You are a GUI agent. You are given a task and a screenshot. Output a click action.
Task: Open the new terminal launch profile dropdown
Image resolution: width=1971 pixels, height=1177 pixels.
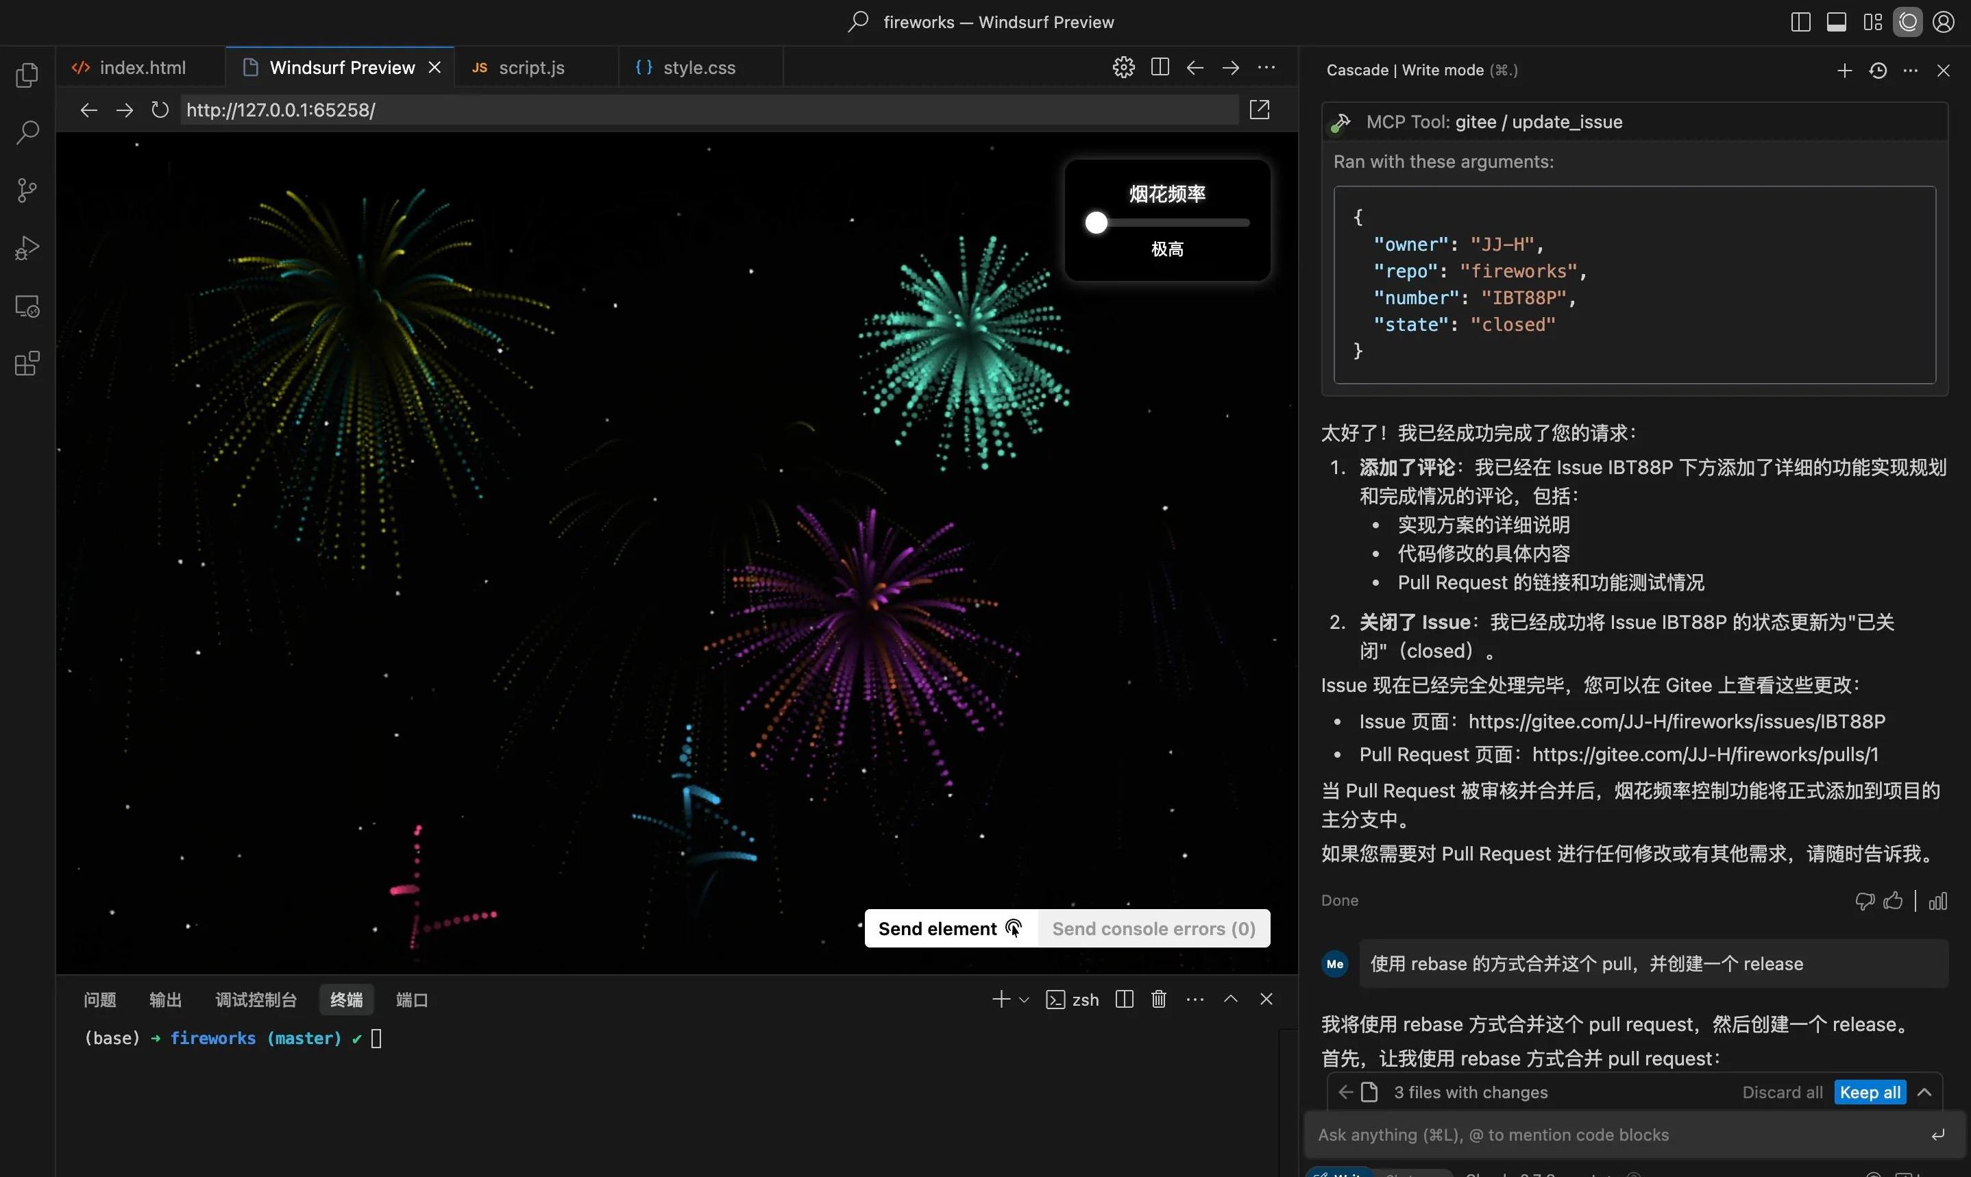[x=1024, y=1000]
